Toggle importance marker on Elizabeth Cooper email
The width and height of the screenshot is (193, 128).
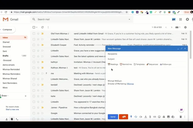coord(42,45)
